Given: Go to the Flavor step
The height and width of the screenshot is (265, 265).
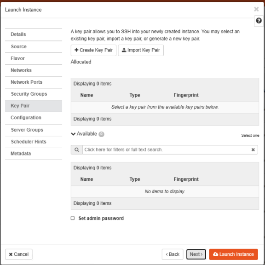Looking at the screenshot, I should click(34, 58).
